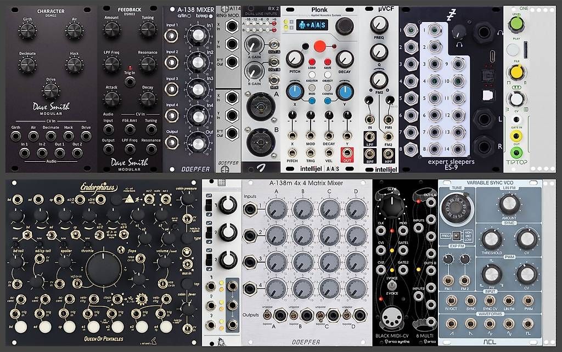
Task: Tap the bd trigger pad on Queen of Pentacles
Action: (21, 327)
